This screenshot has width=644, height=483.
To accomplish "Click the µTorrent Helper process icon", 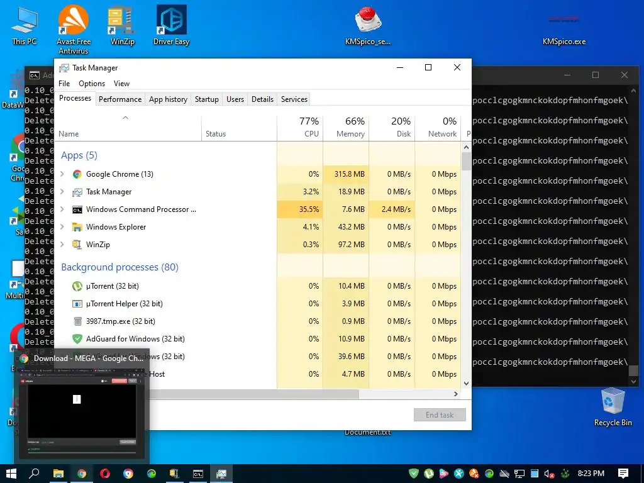I will click(77, 304).
